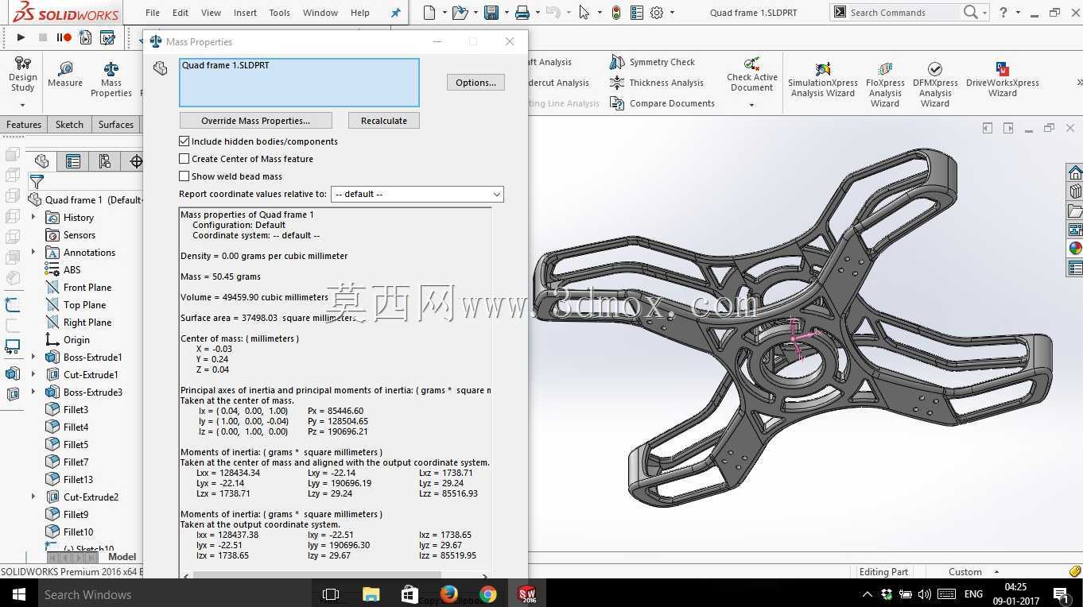Click the Save icon
The height and width of the screenshot is (607, 1083).
point(491,13)
